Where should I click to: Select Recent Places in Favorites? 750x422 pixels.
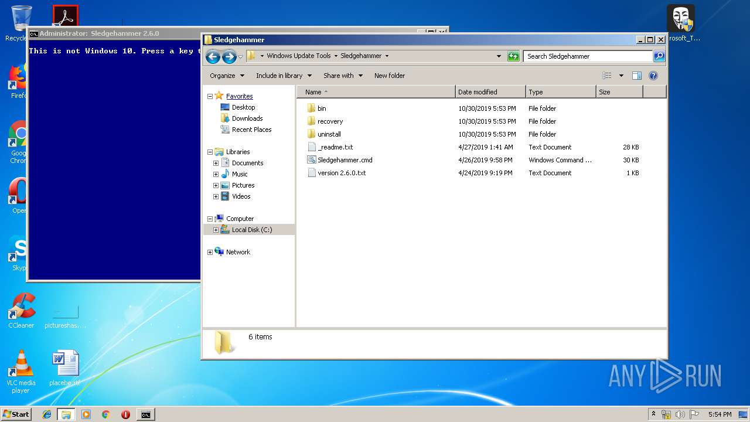[x=251, y=130]
